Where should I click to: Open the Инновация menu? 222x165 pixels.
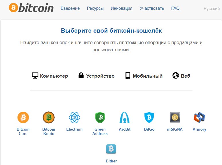[x=122, y=8]
